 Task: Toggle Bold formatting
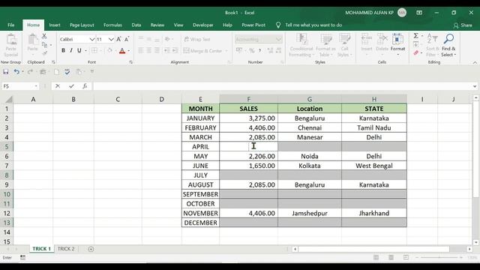tap(63, 50)
